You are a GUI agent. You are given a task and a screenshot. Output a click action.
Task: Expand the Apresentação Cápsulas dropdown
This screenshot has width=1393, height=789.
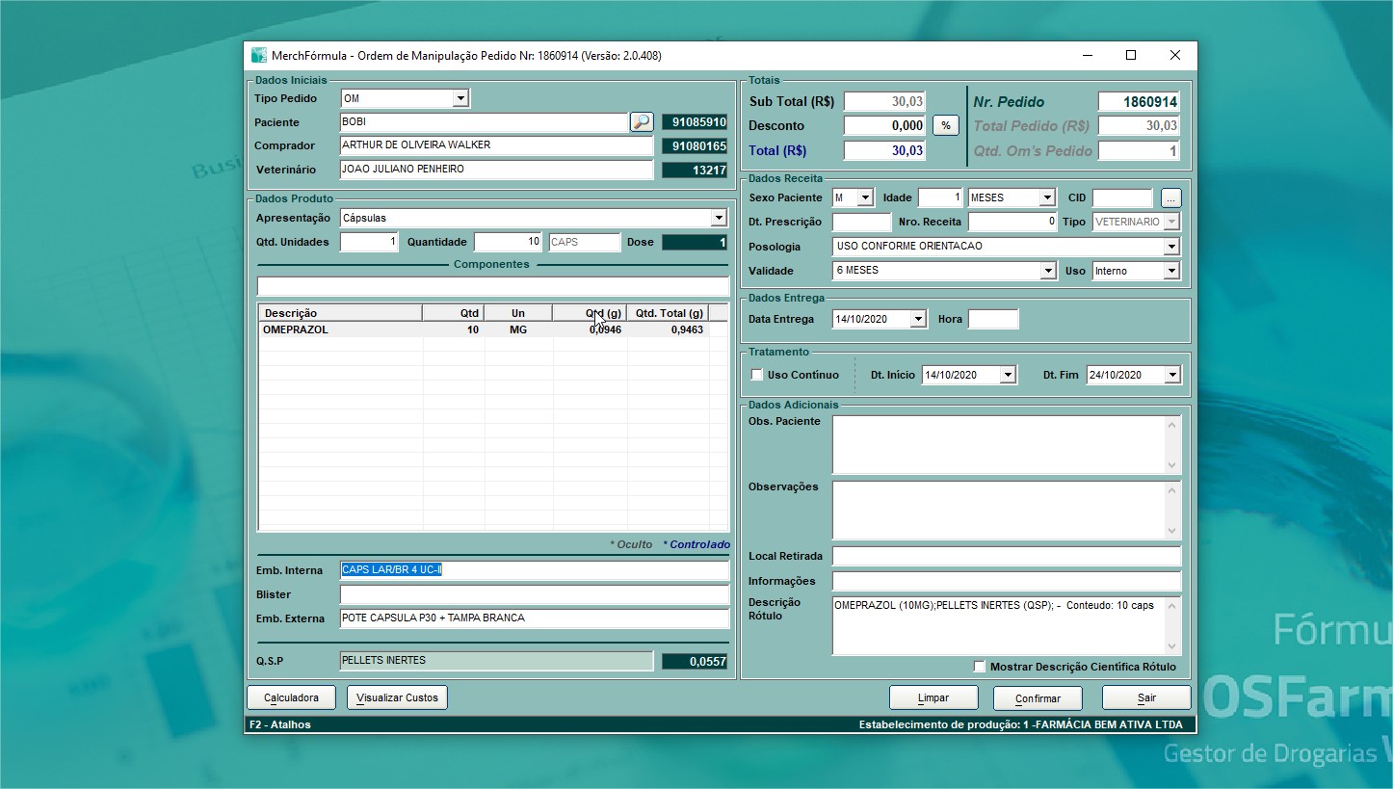pyautogui.click(x=718, y=219)
